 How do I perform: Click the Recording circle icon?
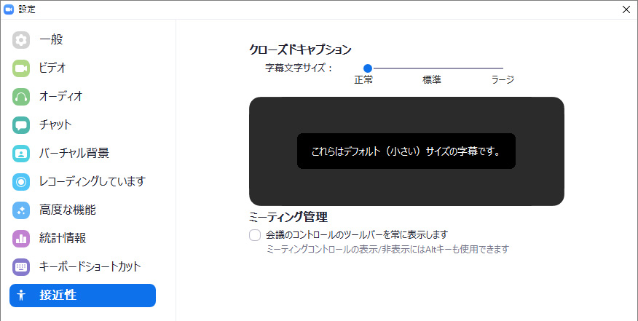tap(21, 181)
